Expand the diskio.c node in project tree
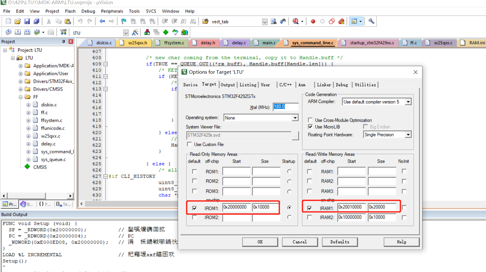Image resolution: width=486 pixels, height=272 pixels. (x=28, y=105)
